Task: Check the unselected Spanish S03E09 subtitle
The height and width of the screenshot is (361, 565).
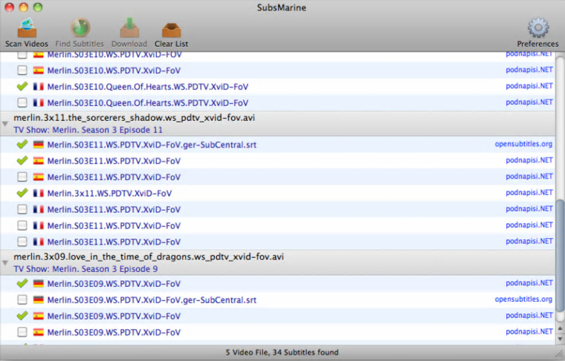Action: click(x=22, y=332)
